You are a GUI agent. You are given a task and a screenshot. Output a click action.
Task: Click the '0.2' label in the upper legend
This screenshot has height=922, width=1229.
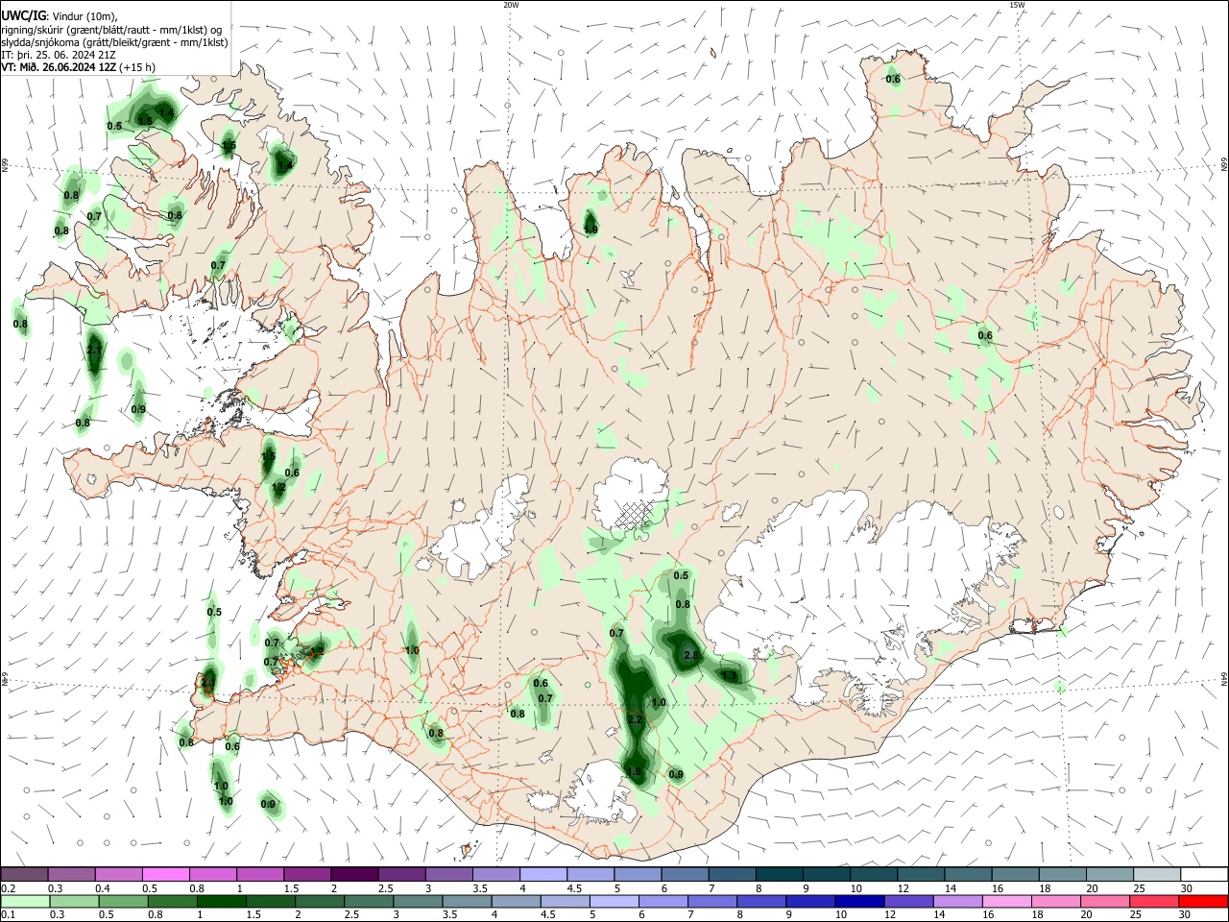point(8,888)
